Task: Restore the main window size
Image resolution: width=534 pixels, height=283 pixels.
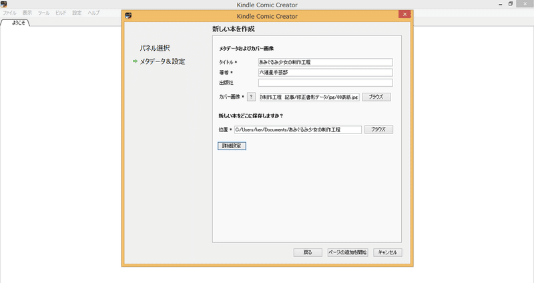Action: click(511, 4)
